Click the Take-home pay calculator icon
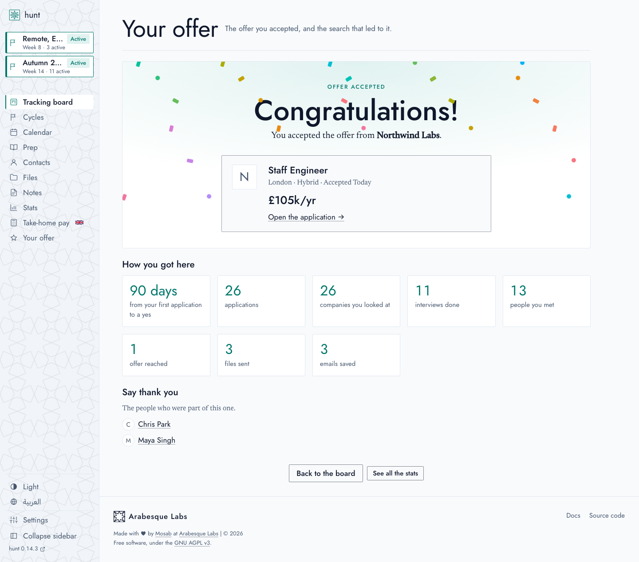This screenshot has width=639, height=562. pyautogui.click(x=14, y=223)
